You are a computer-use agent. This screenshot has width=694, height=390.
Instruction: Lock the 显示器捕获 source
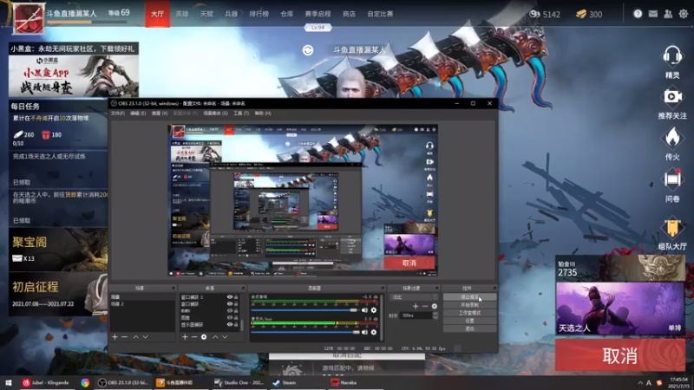click(x=236, y=324)
